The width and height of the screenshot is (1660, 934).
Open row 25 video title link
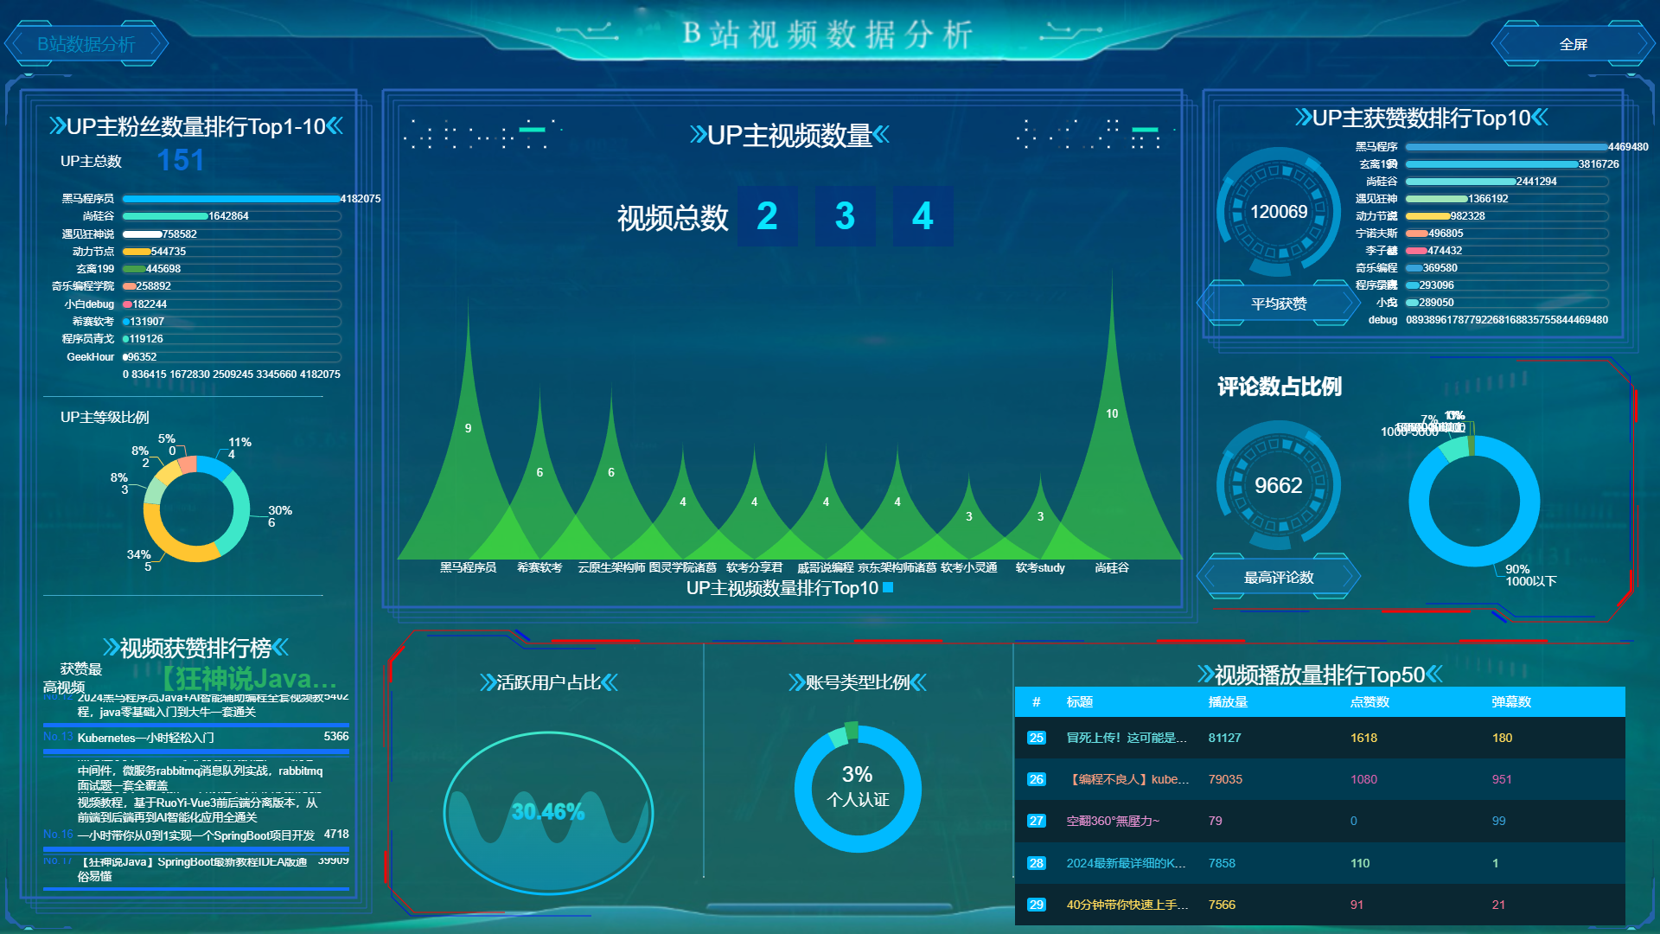click(1126, 738)
